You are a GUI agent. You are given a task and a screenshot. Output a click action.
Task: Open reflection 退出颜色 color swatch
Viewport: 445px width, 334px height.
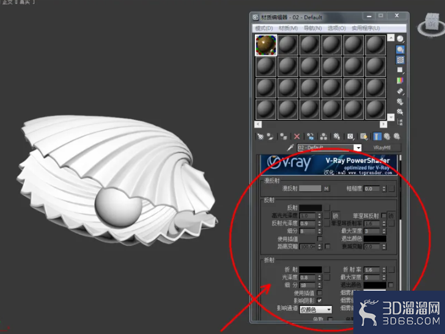pyautogui.click(x=375, y=239)
